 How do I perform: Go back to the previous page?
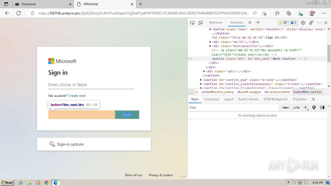7,13
